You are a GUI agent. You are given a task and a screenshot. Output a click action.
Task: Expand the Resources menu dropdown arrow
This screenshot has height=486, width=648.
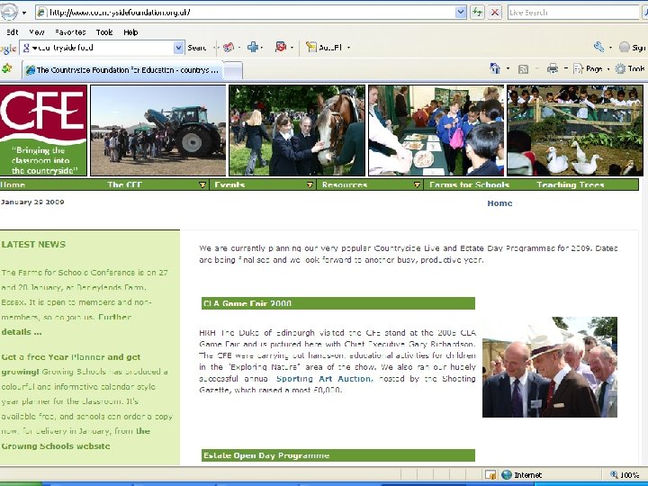[418, 184]
